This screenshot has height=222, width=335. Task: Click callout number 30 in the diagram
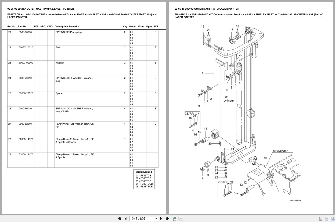pos(210,144)
